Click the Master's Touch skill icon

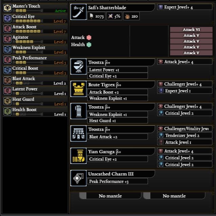point(7,8)
